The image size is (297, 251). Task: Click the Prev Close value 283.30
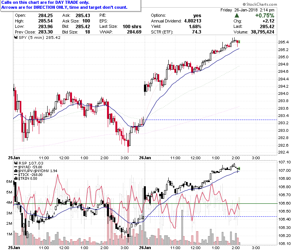[45, 32]
